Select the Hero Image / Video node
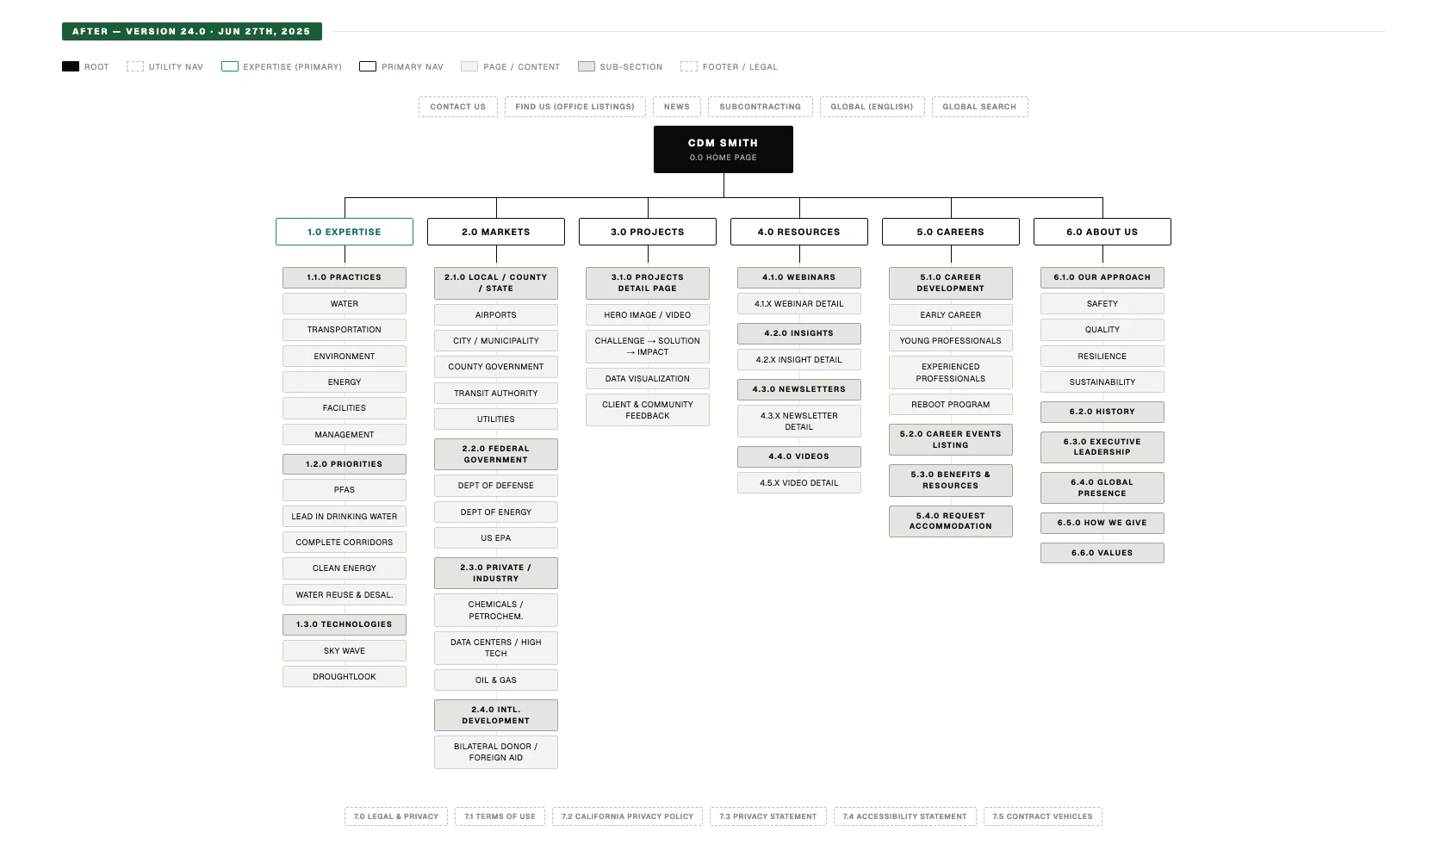Screen dimensions: 1447x844 click(648, 315)
